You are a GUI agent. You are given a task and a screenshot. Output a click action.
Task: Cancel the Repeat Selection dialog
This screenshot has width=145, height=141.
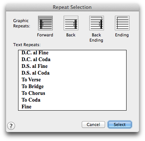click(93, 124)
